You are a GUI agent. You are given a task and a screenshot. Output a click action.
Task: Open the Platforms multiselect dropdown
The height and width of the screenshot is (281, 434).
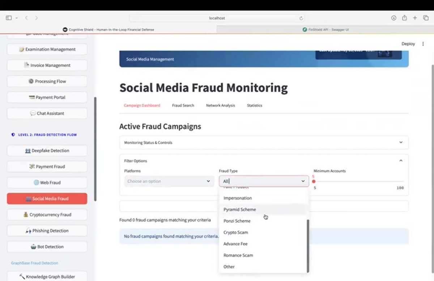point(169,181)
